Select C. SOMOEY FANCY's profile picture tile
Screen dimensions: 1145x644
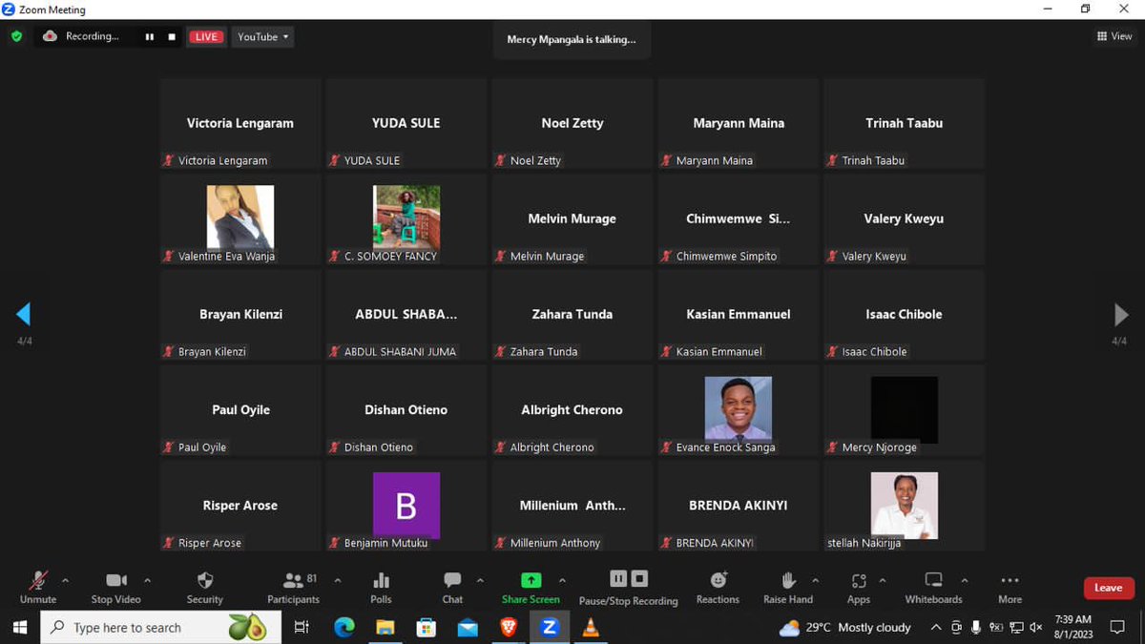click(406, 218)
